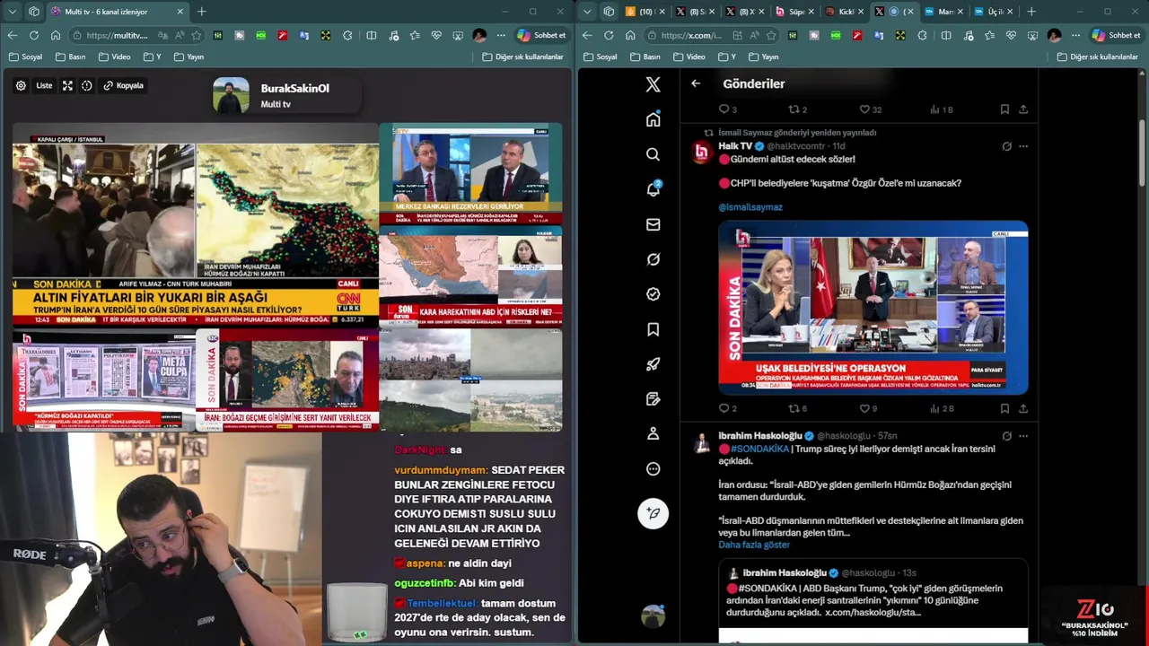Image resolution: width=1149 pixels, height=646 pixels.
Task: Open Diğer sık kullanılanlar folder in X window
Action: pos(1098,57)
